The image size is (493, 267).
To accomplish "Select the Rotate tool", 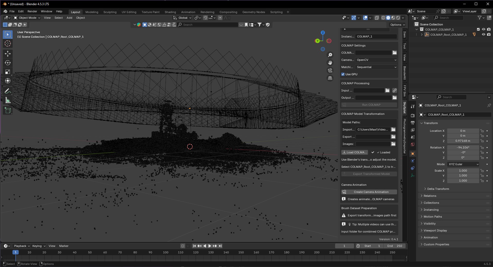I will pyautogui.click(x=8, y=63).
